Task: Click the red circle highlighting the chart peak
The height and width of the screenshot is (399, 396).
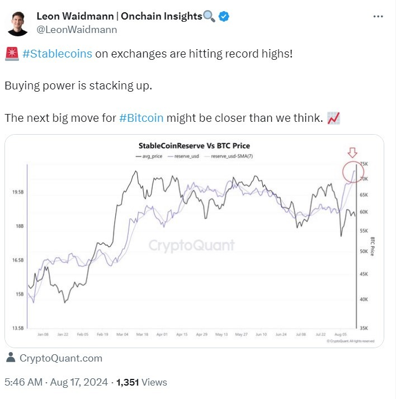Action: (x=352, y=171)
